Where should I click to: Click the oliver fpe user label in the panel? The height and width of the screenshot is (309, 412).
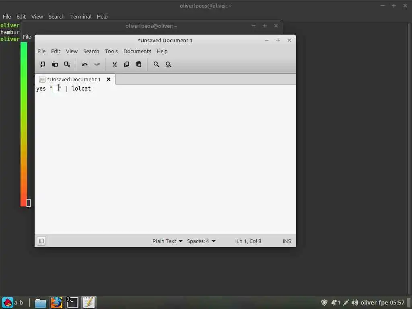tap(375, 303)
